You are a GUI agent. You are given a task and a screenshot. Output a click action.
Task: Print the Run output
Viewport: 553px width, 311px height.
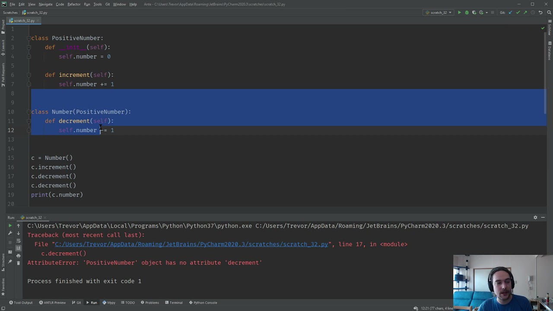(18, 256)
